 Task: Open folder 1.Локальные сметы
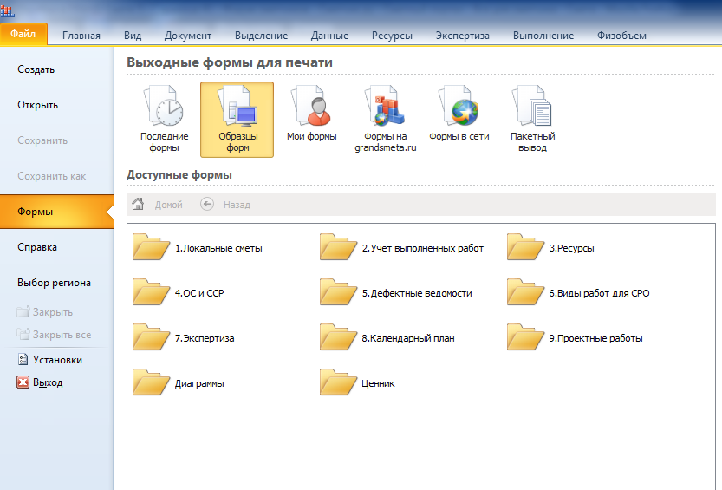pyautogui.click(x=198, y=248)
